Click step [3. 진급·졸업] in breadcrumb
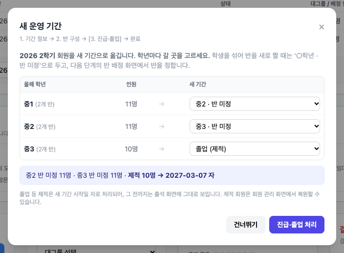This screenshot has height=253, width=344. tap(105, 39)
